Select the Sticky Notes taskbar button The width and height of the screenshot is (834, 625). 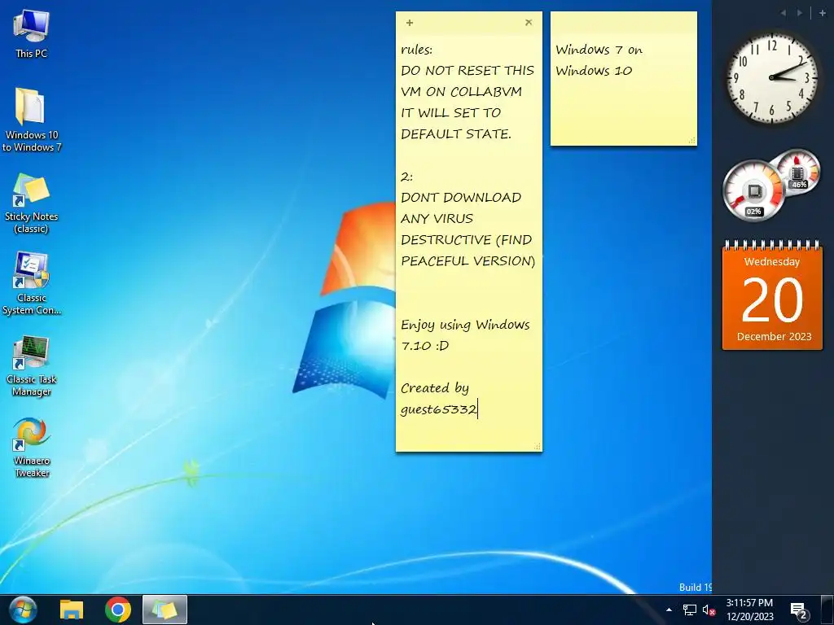tap(165, 610)
